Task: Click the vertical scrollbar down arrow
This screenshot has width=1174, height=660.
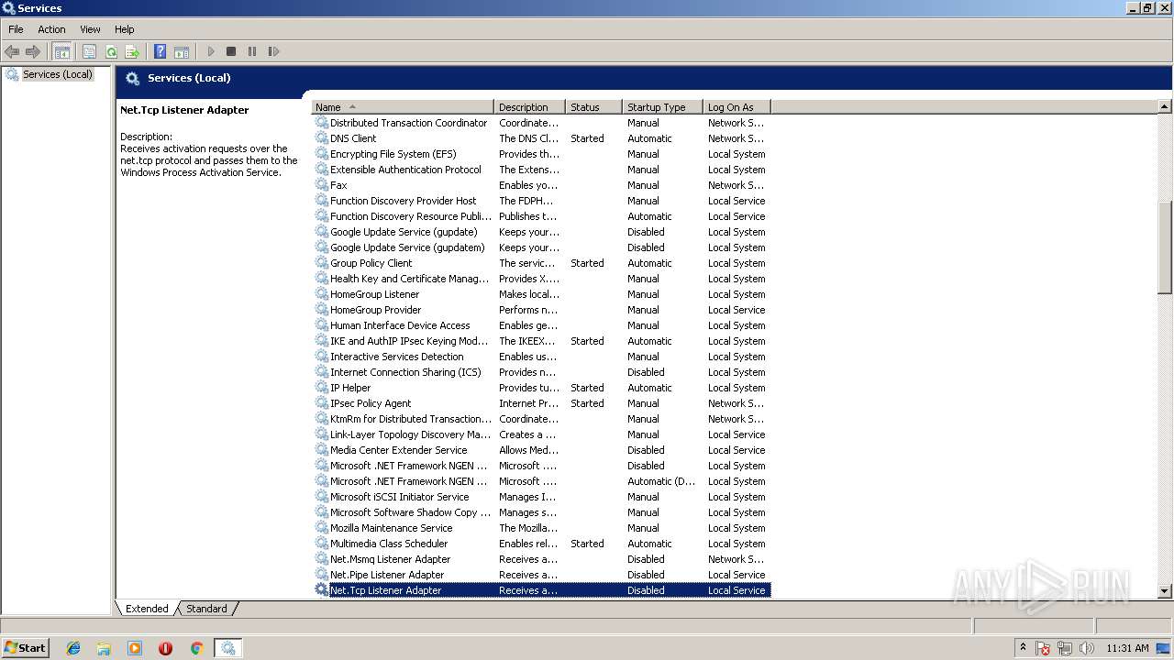Action: [x=1165, y=591]
